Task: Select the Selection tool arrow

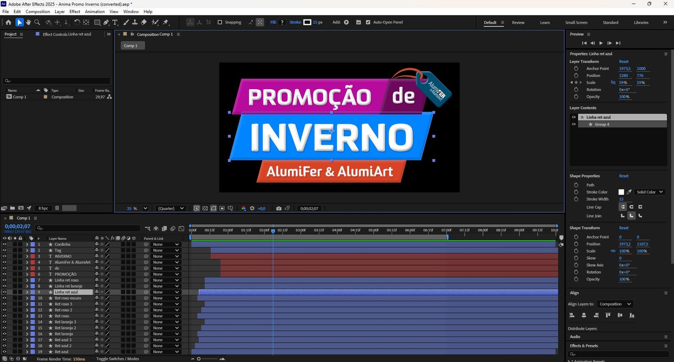Action: pyautogui.click(x=19, y=22)
